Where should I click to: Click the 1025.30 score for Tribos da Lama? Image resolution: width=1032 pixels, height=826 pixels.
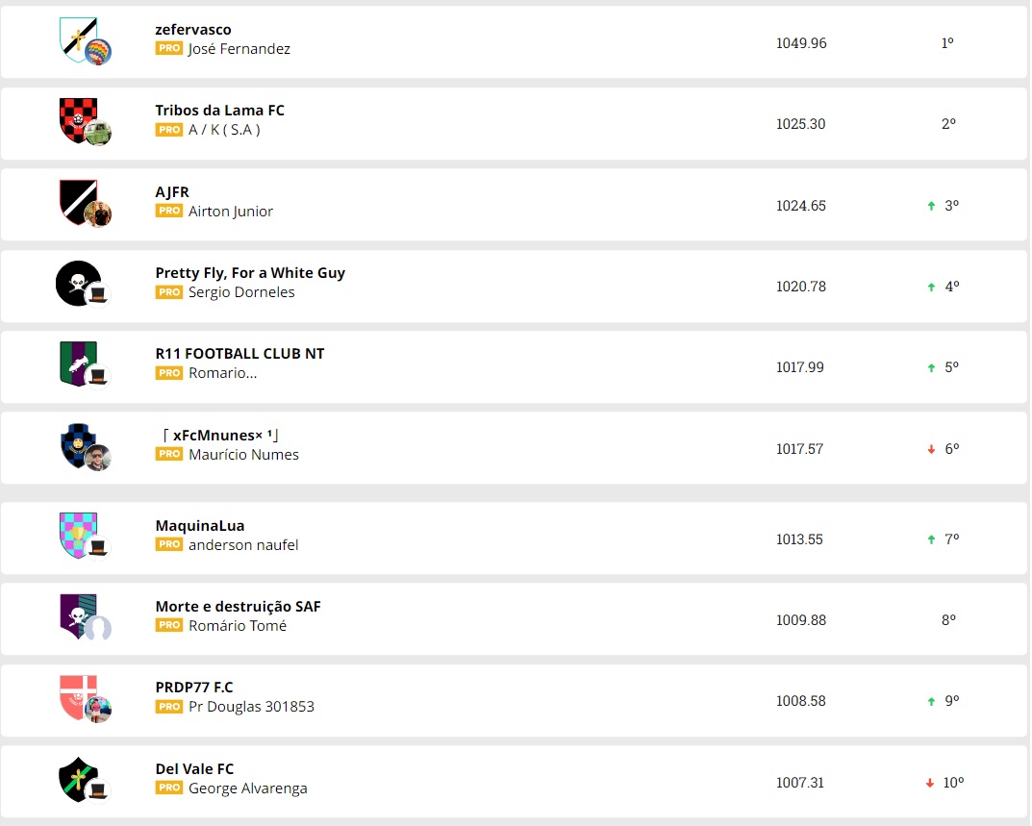click(x=800, y=124)
